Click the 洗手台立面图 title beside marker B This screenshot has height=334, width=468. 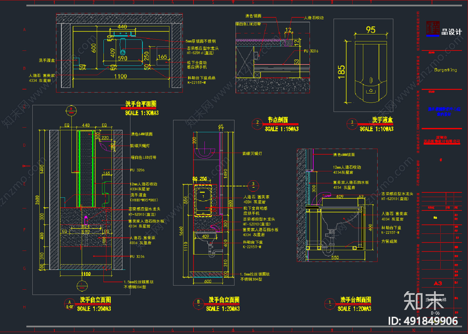point(224,300)
